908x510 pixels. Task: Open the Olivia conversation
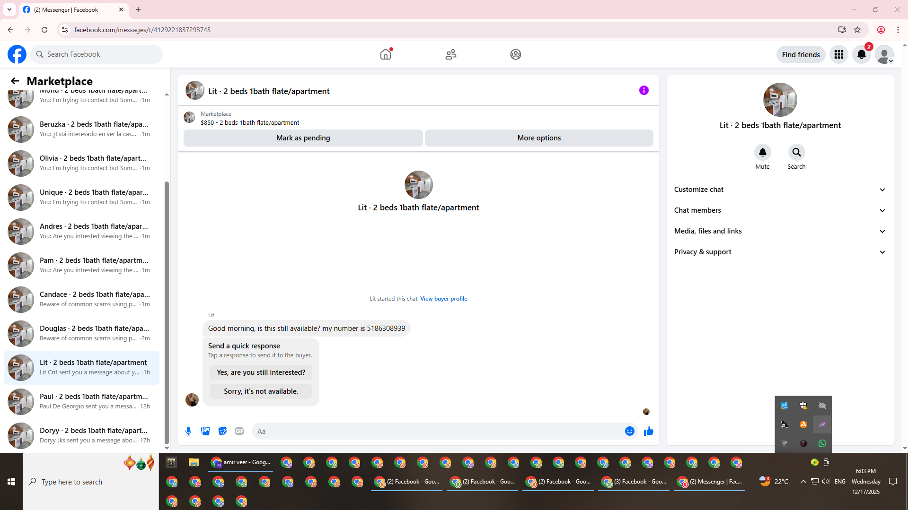pos(81,163)
